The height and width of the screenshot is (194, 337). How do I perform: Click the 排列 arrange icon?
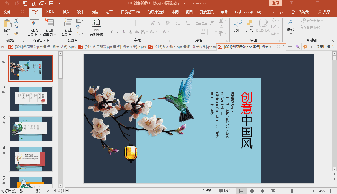click(249, 23)
